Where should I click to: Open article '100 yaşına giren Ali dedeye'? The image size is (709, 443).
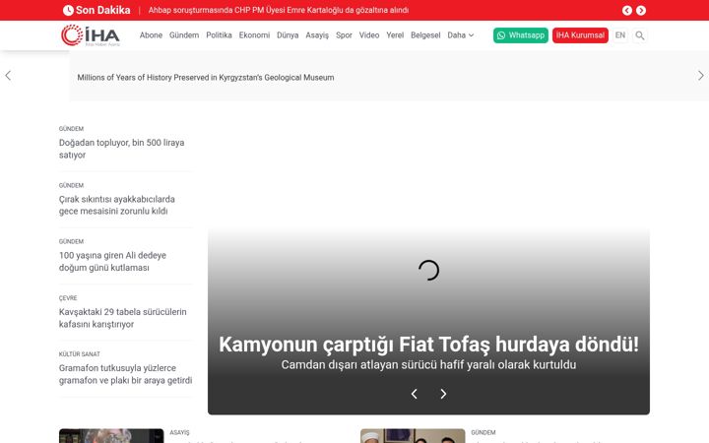(x=112, y=261)
